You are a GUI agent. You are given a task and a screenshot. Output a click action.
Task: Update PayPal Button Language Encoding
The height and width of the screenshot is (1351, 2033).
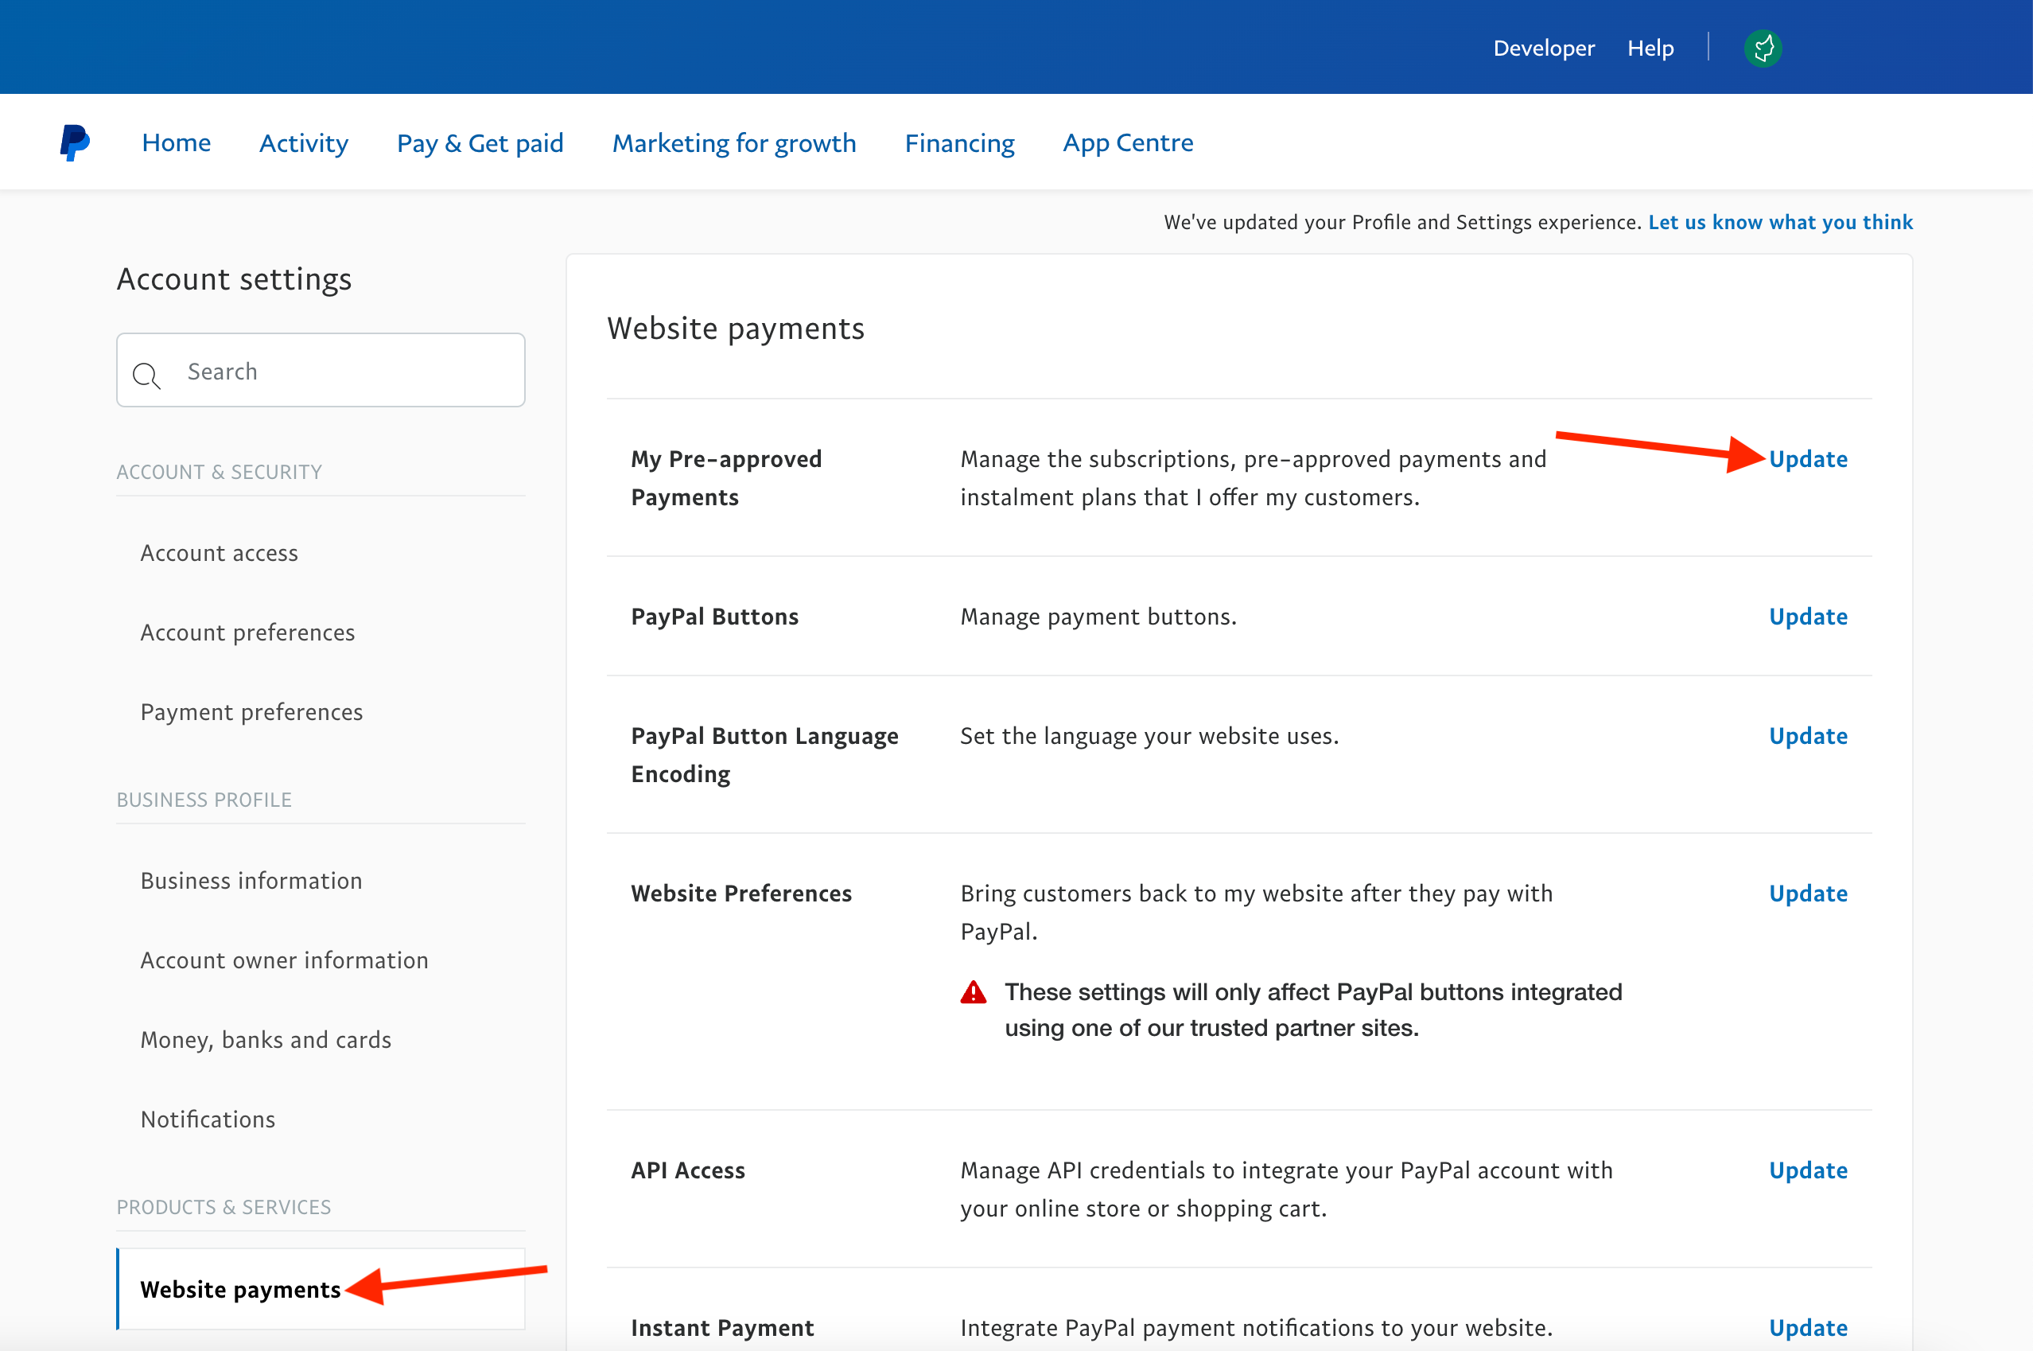point(1808,736)
